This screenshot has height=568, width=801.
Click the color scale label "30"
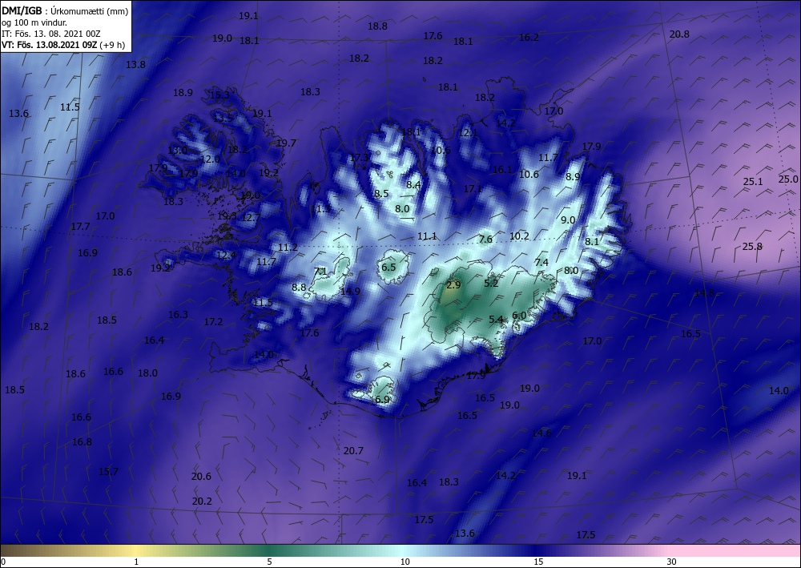672,562
